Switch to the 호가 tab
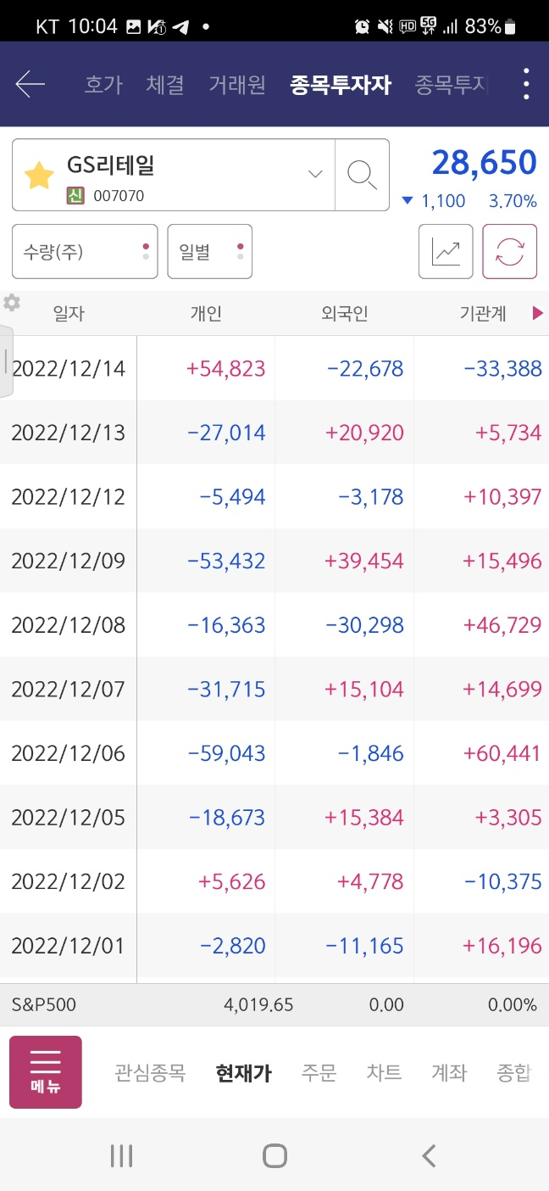The width and height of the screenshot is (549, 1191). coord(103,85)
